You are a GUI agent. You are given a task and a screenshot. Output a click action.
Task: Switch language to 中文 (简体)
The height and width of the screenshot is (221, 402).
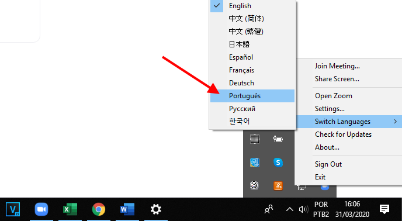[x=252, y=19]
